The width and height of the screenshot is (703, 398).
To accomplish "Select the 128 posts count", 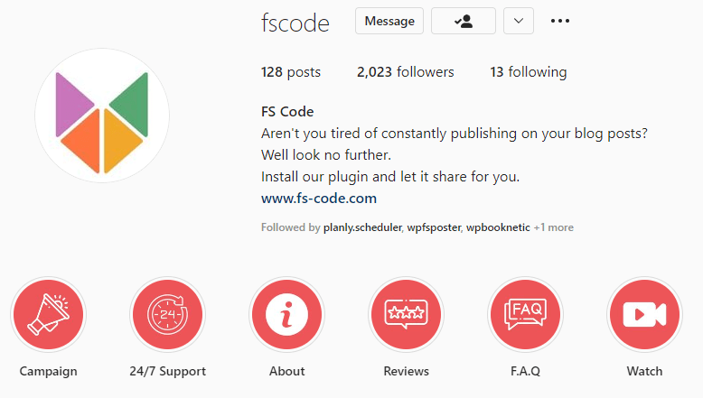I will point(291,72).
